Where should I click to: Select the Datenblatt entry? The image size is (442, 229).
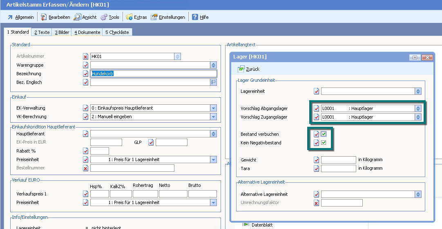263,225
